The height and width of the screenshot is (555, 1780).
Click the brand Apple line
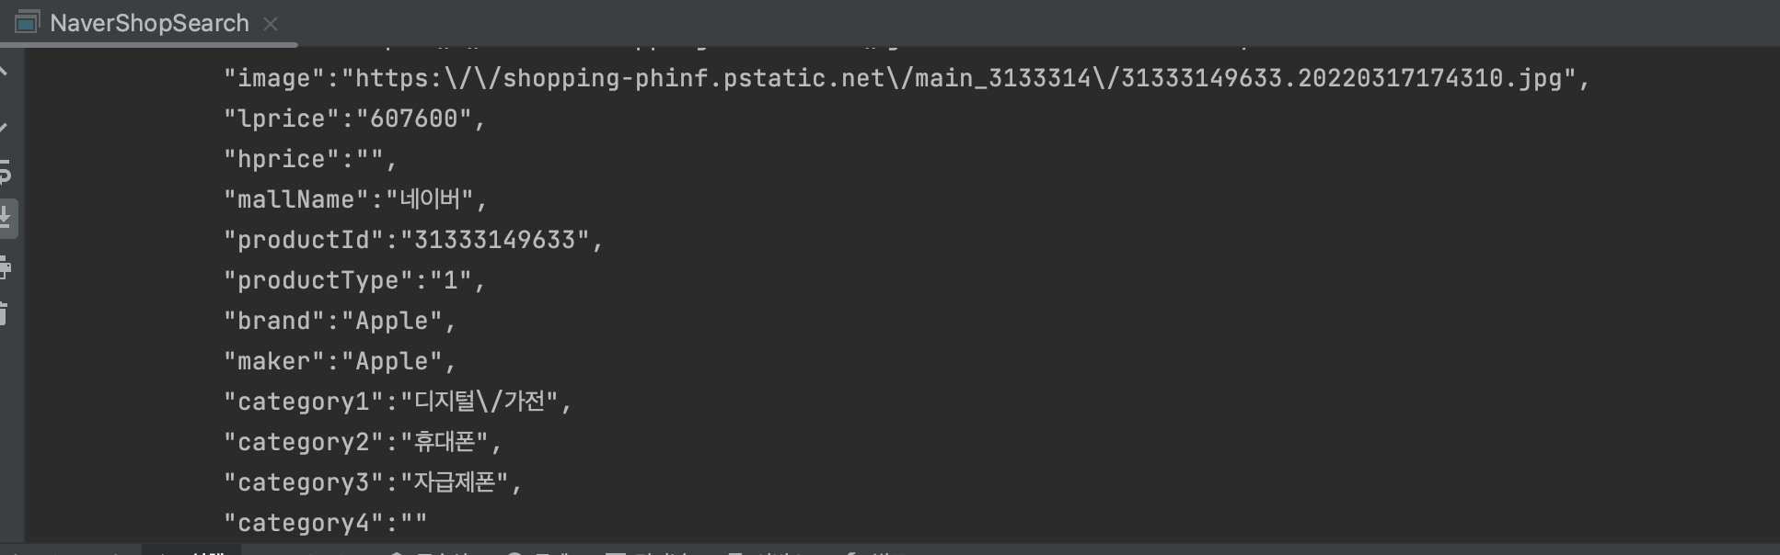coord(340,321)
